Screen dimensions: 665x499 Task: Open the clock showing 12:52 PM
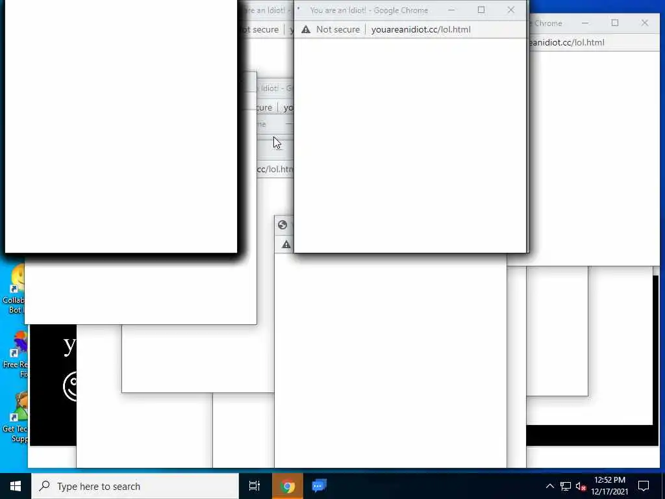click(x=609, y=486)
